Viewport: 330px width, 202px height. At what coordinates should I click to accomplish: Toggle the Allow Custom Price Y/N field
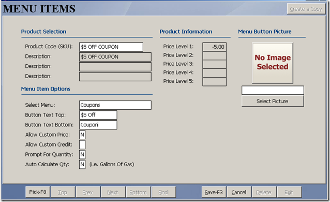82,135
